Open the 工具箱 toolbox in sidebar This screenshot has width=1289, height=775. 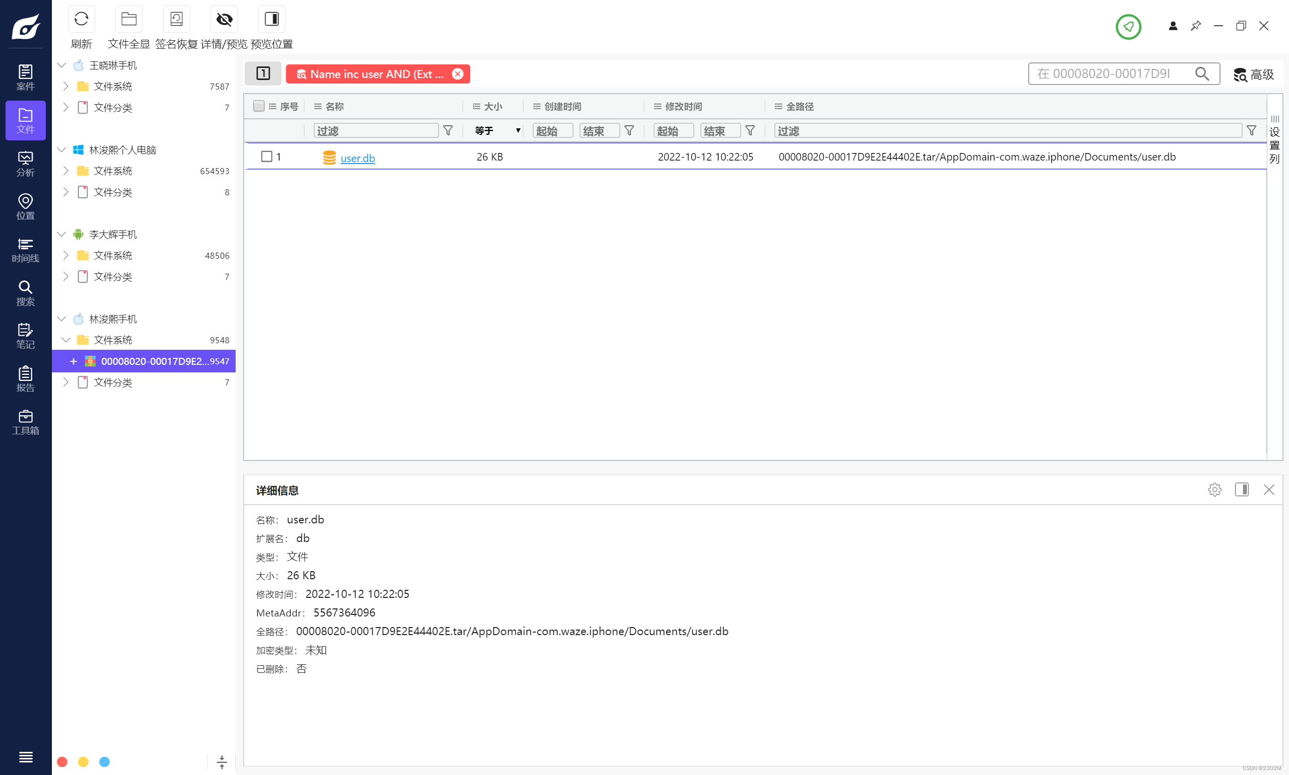[x=25, y=422]
